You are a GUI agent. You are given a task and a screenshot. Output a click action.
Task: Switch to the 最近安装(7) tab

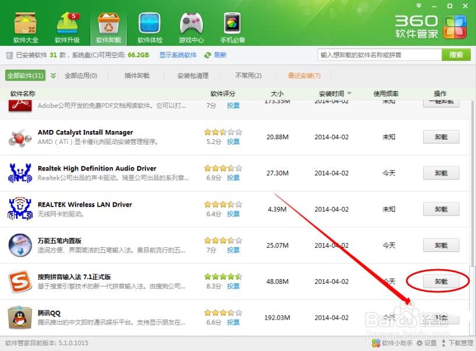point(304,75)
